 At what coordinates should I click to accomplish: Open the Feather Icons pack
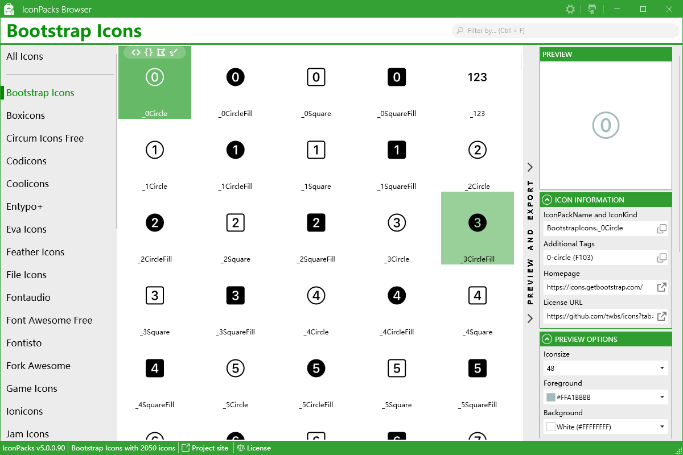point(59,252)
